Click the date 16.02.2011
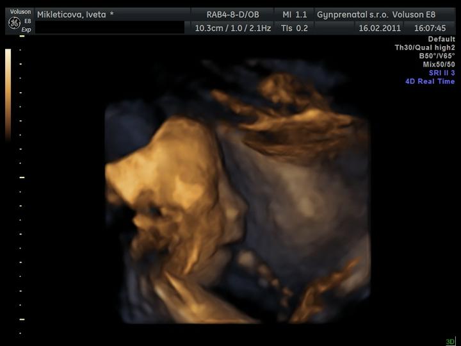The width and height of the screenshot is (461, 346). click(380, 28)
